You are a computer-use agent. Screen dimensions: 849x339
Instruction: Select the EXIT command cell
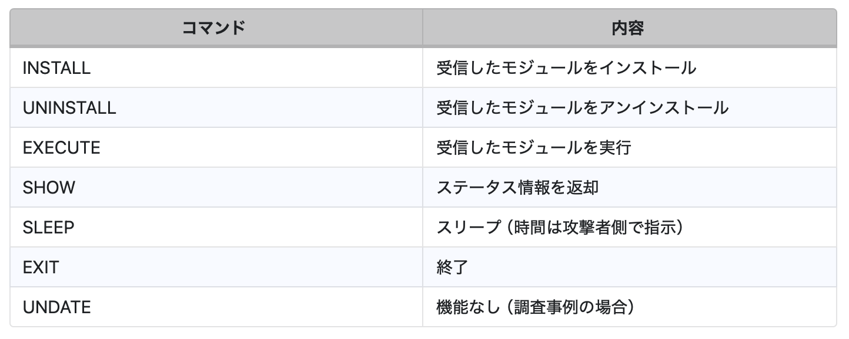[x=41, y=267]
